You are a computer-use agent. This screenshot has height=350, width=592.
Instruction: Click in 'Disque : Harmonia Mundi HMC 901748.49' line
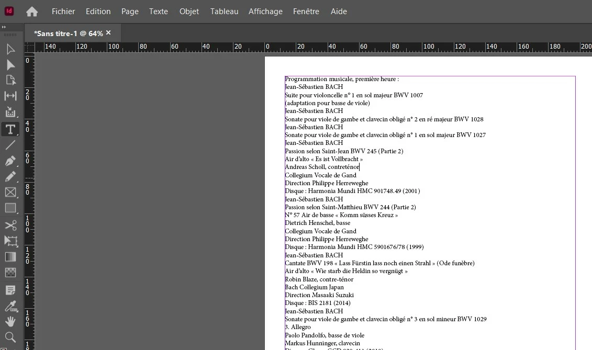click(x=352, y=191)
